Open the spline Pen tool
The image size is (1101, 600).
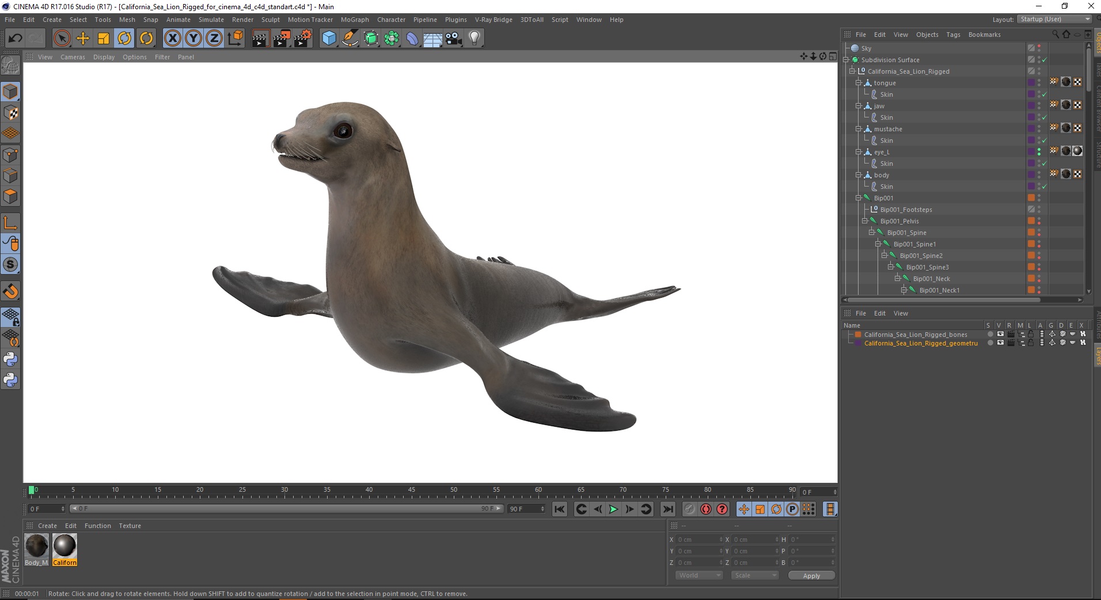(350, 39)
